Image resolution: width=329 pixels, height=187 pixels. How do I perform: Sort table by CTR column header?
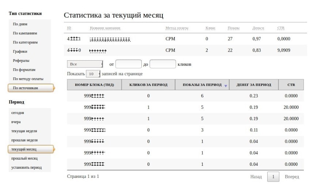tap(291, 85)
